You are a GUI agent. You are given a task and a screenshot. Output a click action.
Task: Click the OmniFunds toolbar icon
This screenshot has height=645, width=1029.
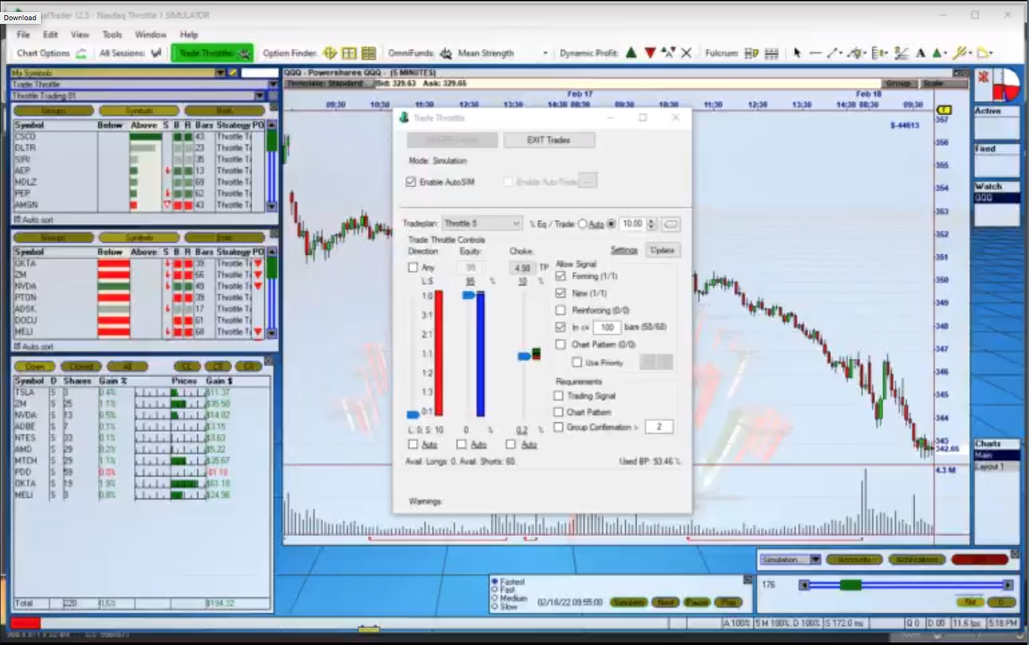tap(445, 53)
